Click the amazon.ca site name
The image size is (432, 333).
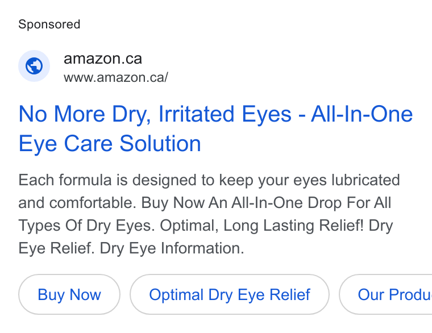(x=103, y=59)
